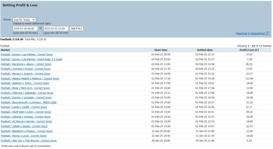Viewport: 273px width, 149px height.
Task: Open Man City v Club Brugge market
Action: tap(29, 141)
